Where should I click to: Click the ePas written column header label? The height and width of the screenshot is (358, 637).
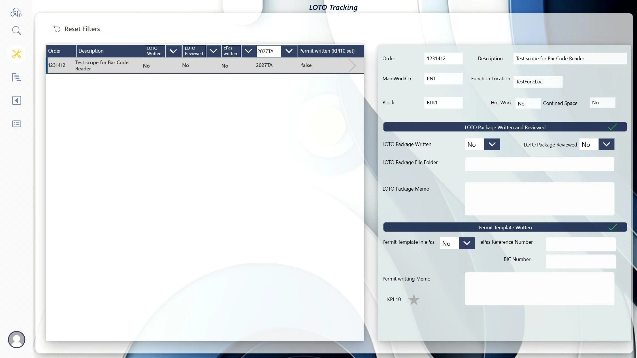click(231, 51)
